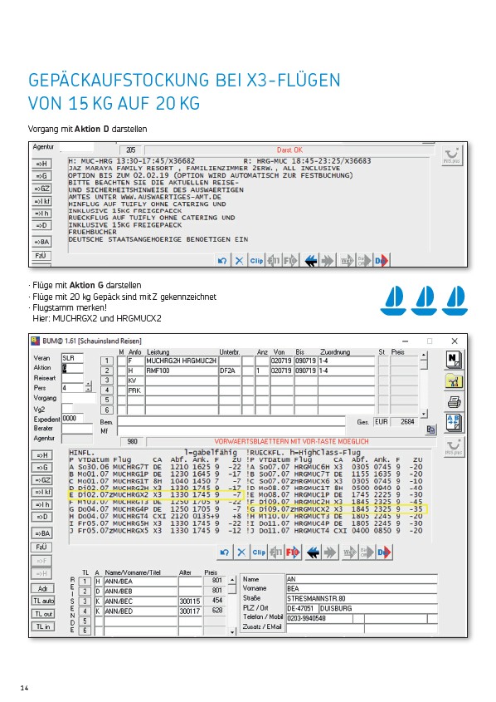Click traveller row button 4 for ANN/BED
Viewport: 496px width, 702px height.
coord(85,611)
